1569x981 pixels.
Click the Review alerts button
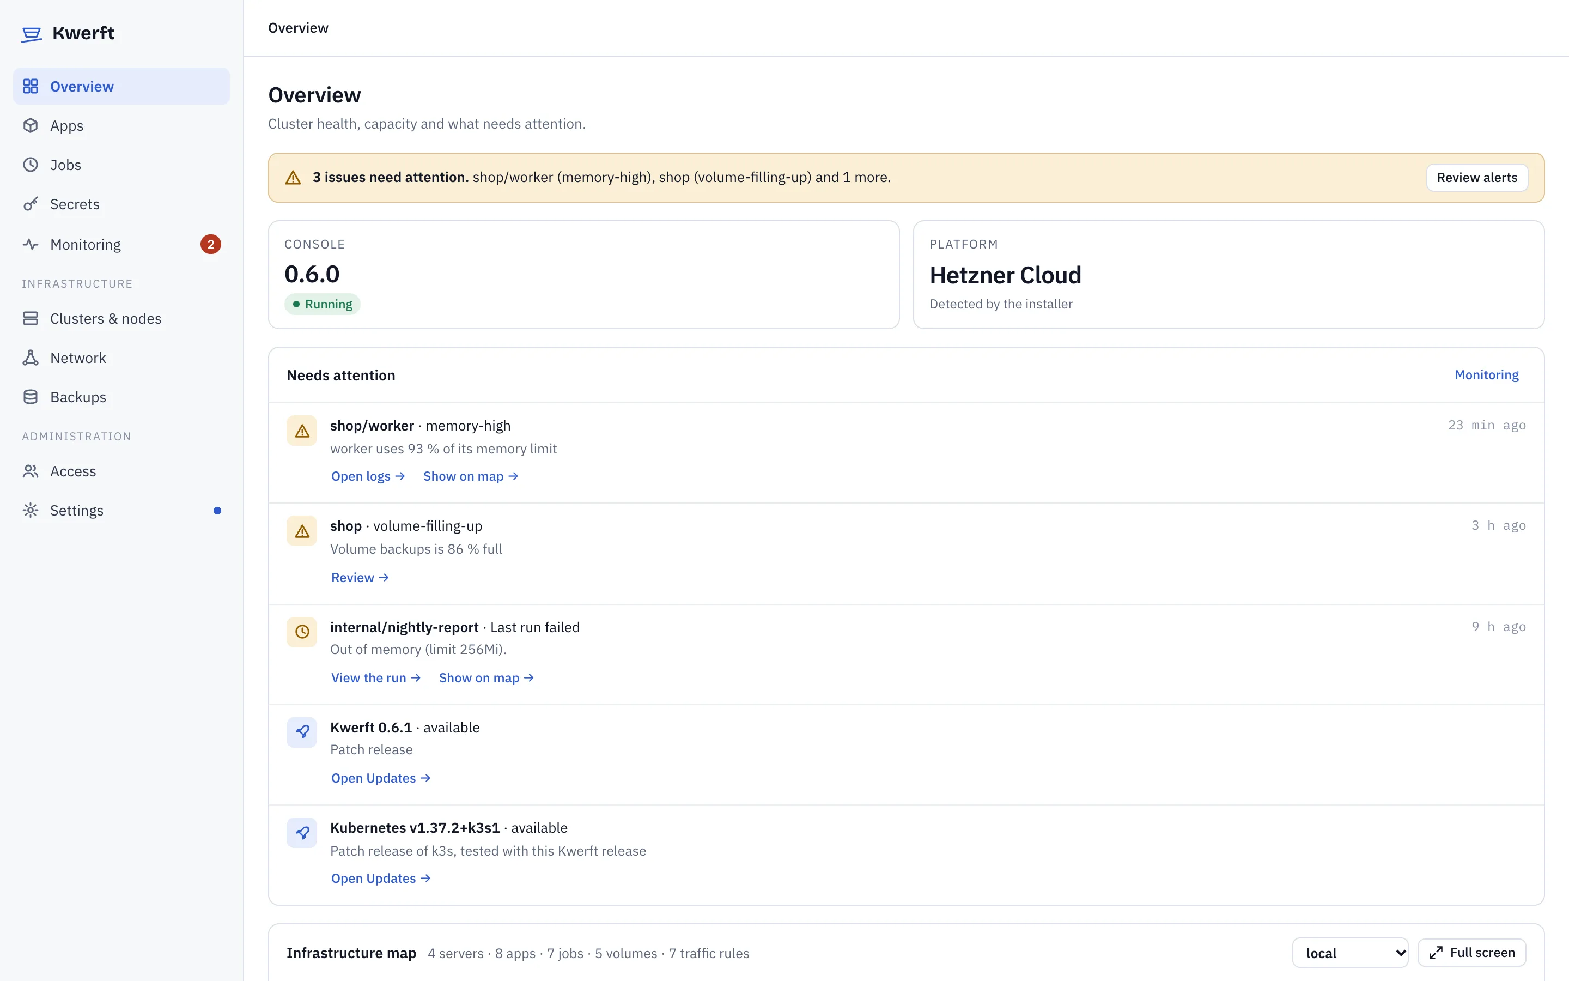tap(1477, 178)
